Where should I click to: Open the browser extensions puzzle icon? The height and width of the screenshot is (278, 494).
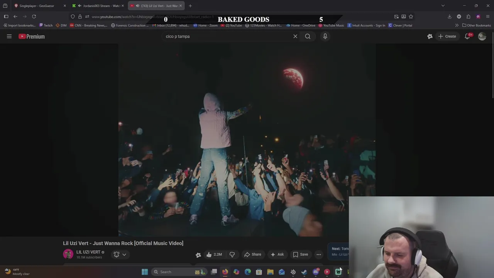[x=468, y=17]
